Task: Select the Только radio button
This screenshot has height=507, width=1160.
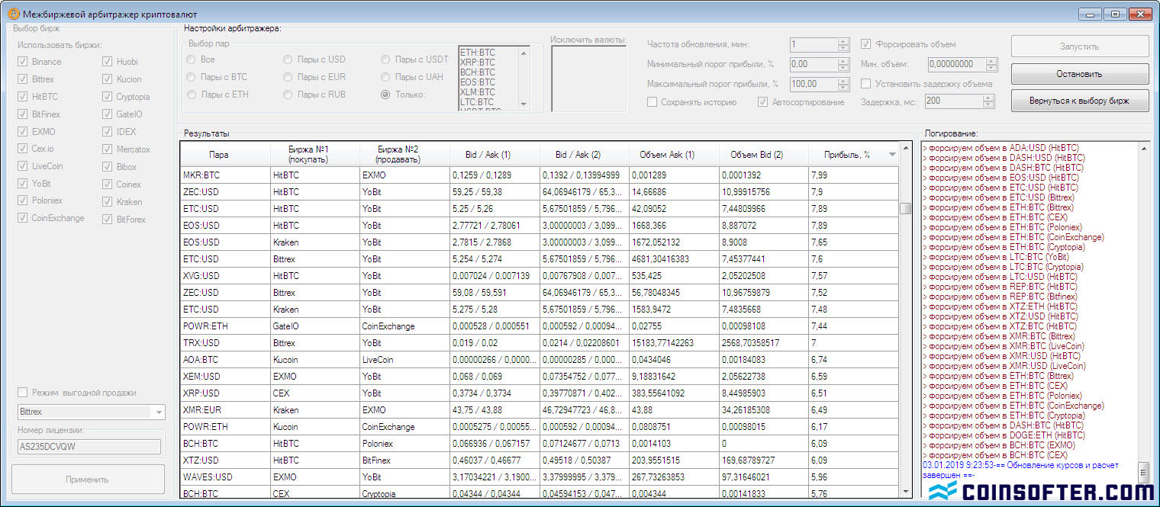Action: pyautogui.click(x=385, y=95)
